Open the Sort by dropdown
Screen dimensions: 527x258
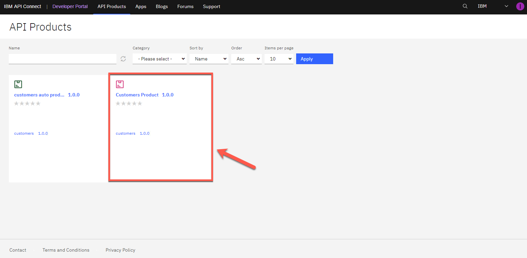tap(209, 59)
